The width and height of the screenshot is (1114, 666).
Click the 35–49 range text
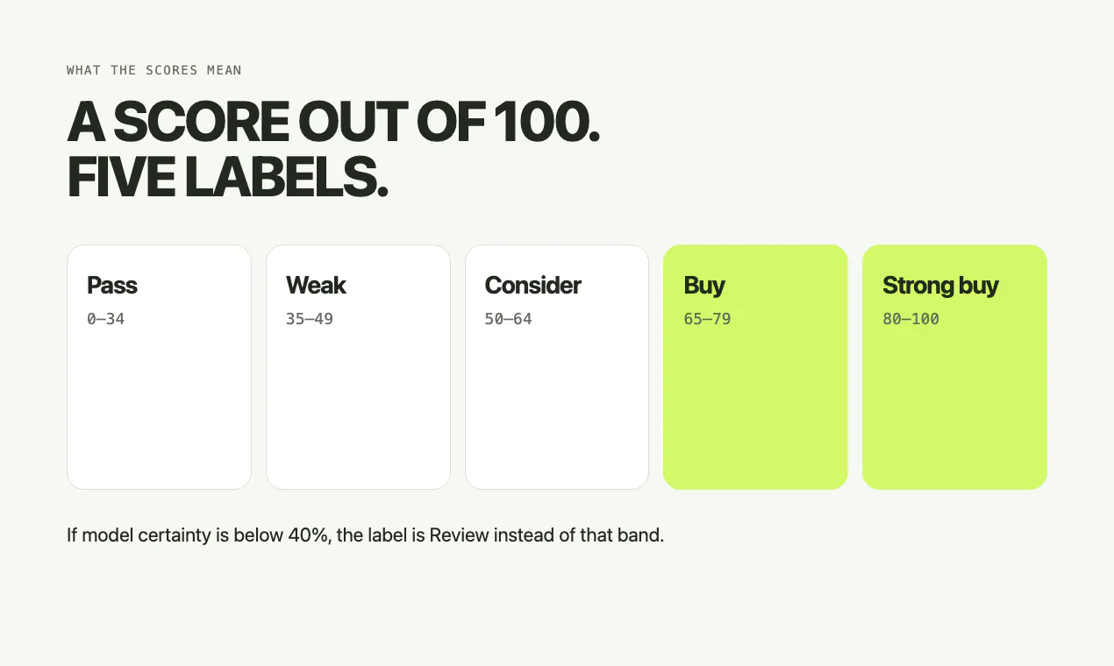[x=310, y=319]
